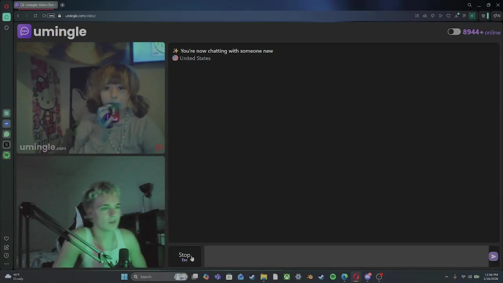Open the extensions cube menu

pos(483,16)
